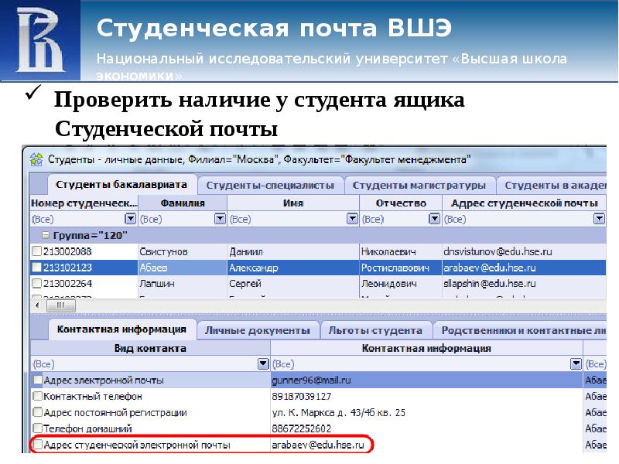
Task: Toggle the checkbox for student 213002264
Action: tap(36, 283)
